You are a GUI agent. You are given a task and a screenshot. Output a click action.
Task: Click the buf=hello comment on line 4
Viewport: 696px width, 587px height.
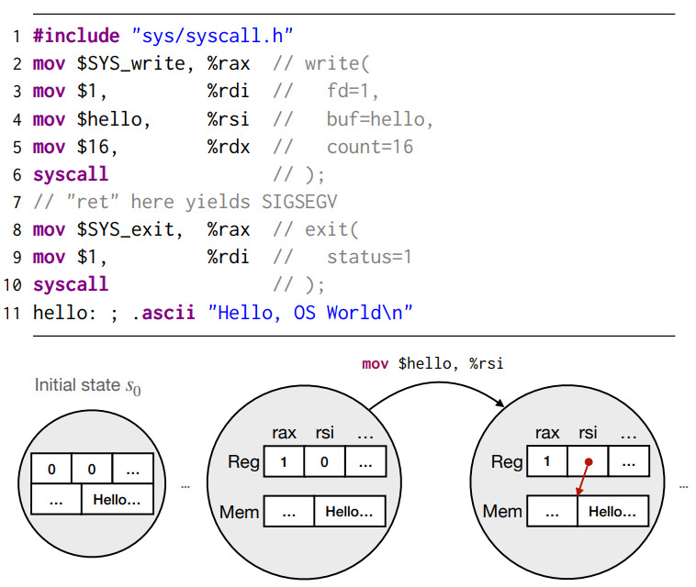(379, 119)
